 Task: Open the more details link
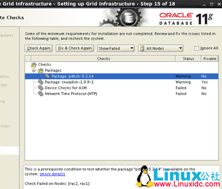(53, 174)
